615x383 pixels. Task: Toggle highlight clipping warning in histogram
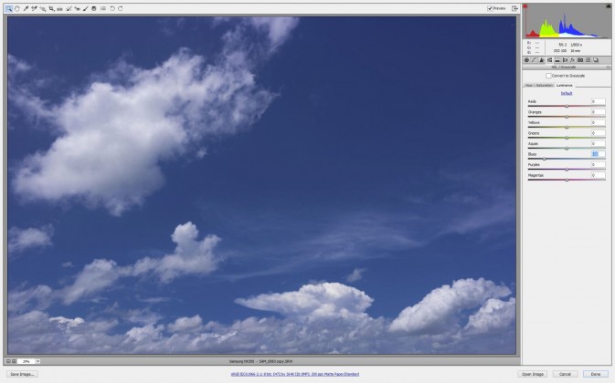(609, 5)
